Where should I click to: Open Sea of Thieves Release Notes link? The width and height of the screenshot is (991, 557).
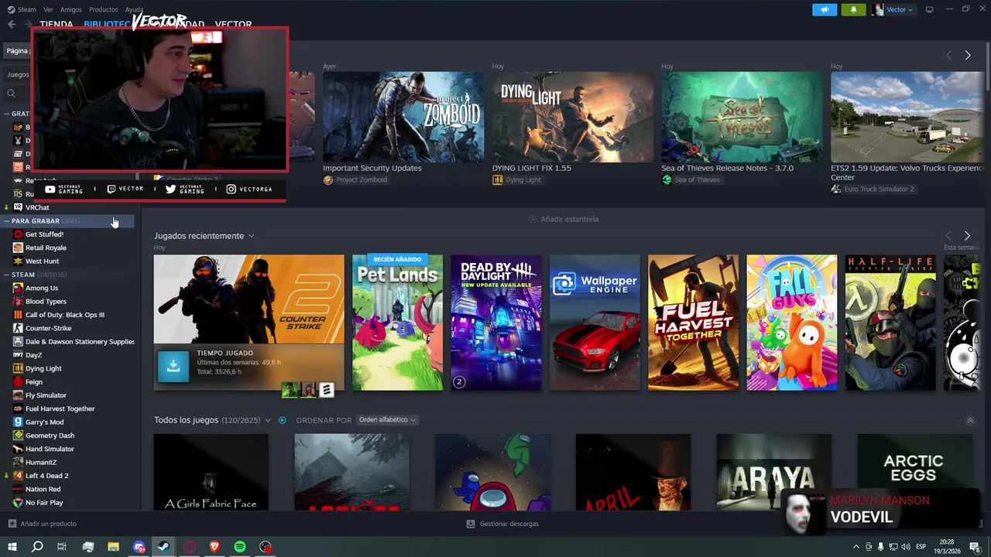pos(727,168)
